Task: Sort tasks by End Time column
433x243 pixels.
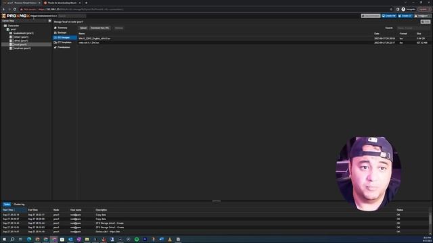Action: pos(33,210)
